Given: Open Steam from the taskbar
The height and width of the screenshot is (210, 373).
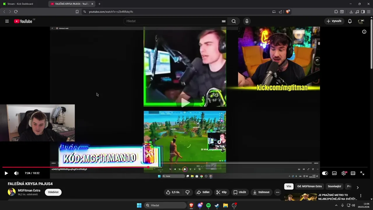Looking at the screenshot, I should 217,205.
